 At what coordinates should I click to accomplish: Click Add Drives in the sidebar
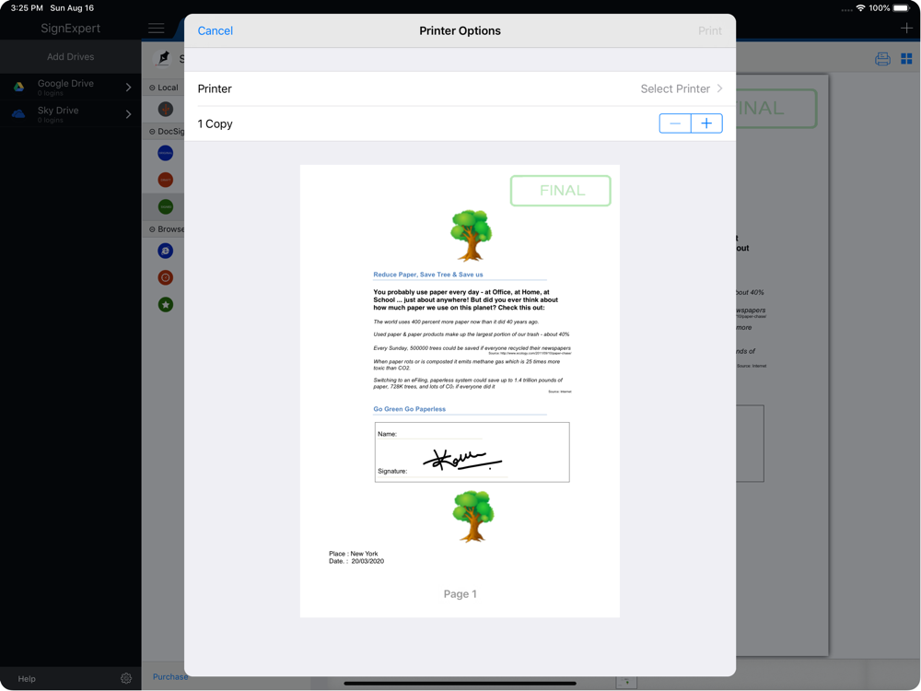coord(71,56)
